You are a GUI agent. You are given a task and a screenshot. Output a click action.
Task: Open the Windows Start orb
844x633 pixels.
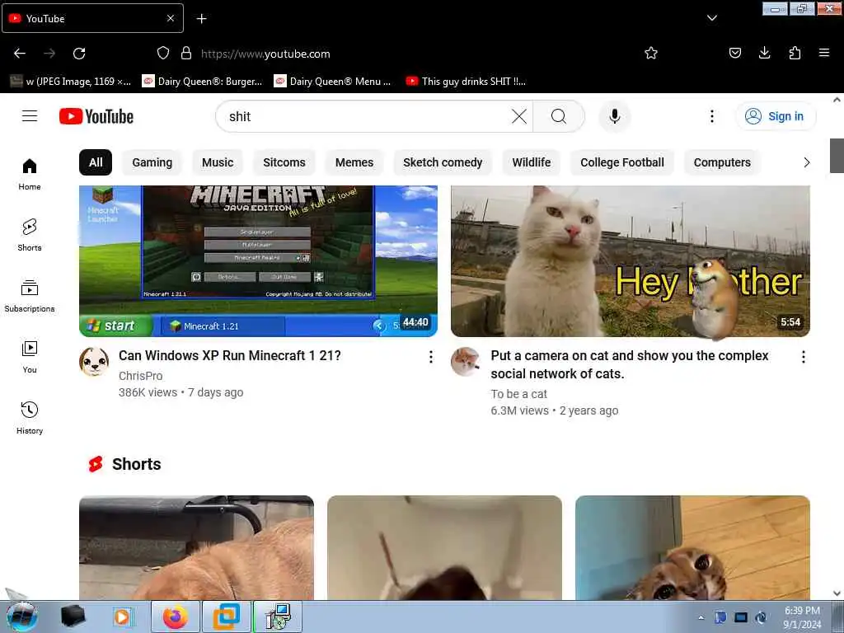[22, 617]
